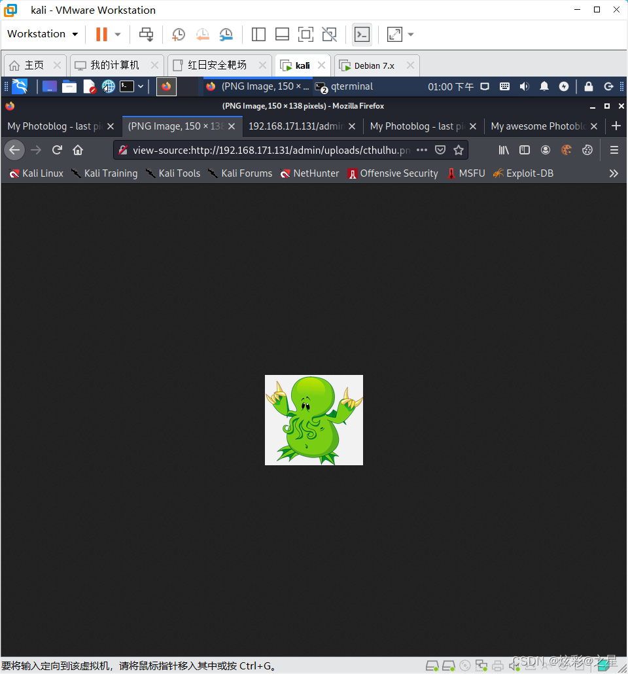Viewport: 628px width, 674px height.
Task: Toggle the thumbnail bar view
Action: (282, 35)
